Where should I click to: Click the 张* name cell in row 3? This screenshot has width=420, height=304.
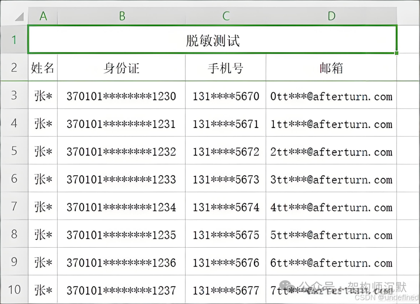tap(43, 95)
